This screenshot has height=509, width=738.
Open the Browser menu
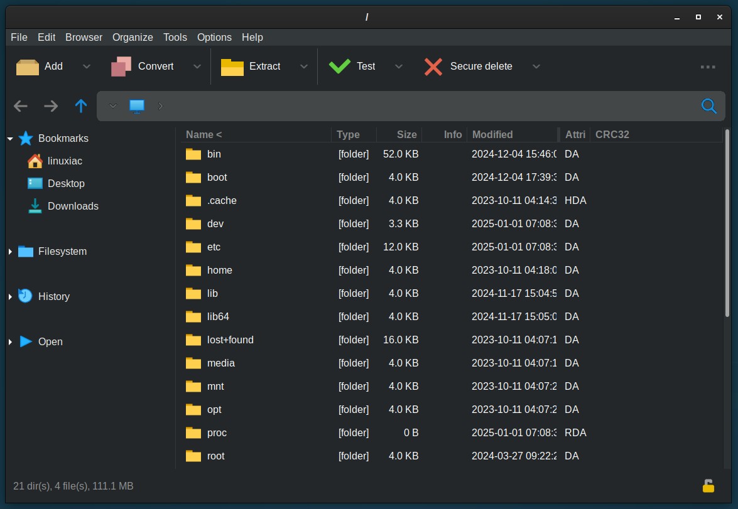[84, 37]
